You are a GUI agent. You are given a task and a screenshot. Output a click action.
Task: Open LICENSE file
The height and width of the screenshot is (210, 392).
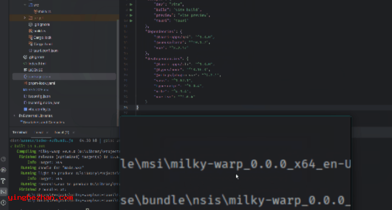(33, 70)
